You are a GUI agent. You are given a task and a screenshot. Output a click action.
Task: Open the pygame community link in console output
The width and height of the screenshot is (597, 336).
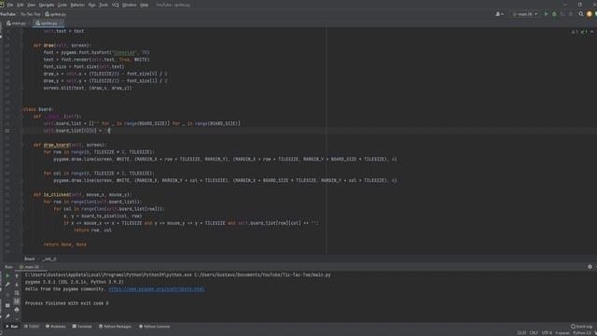tap(156, 289)
